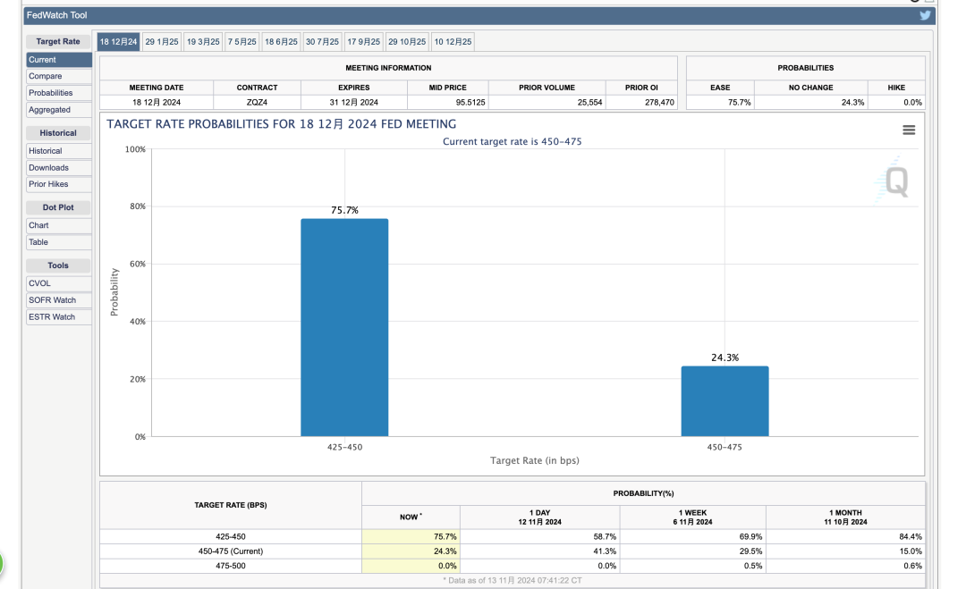The image size is (966, 589).
Task: Click the ZQZ4 contract cell
Action: pos(257,102)
